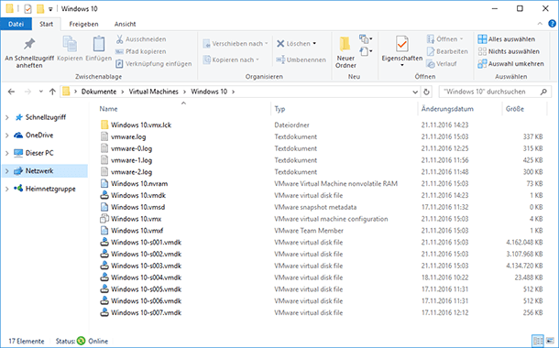Click Verlauf history button
The image size is (559, 348).
click(x=442, y=64)
